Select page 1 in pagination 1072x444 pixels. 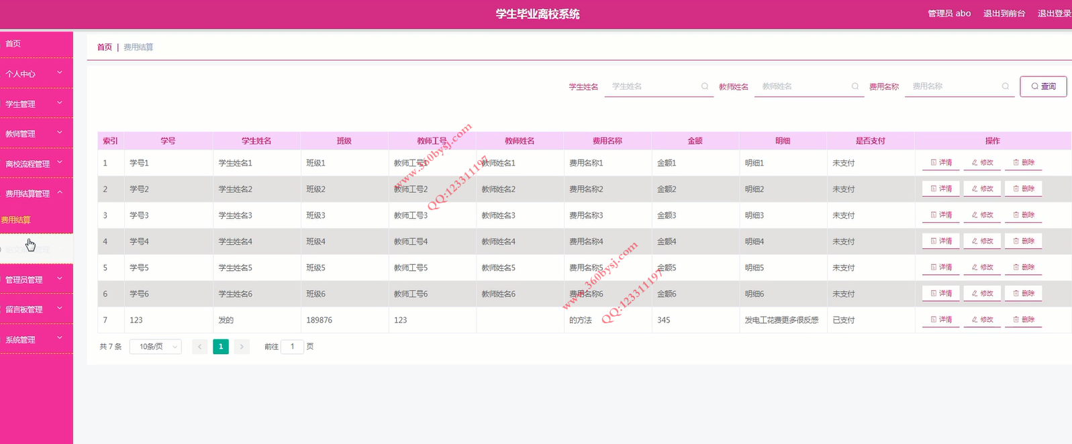(x=221, y=347)
